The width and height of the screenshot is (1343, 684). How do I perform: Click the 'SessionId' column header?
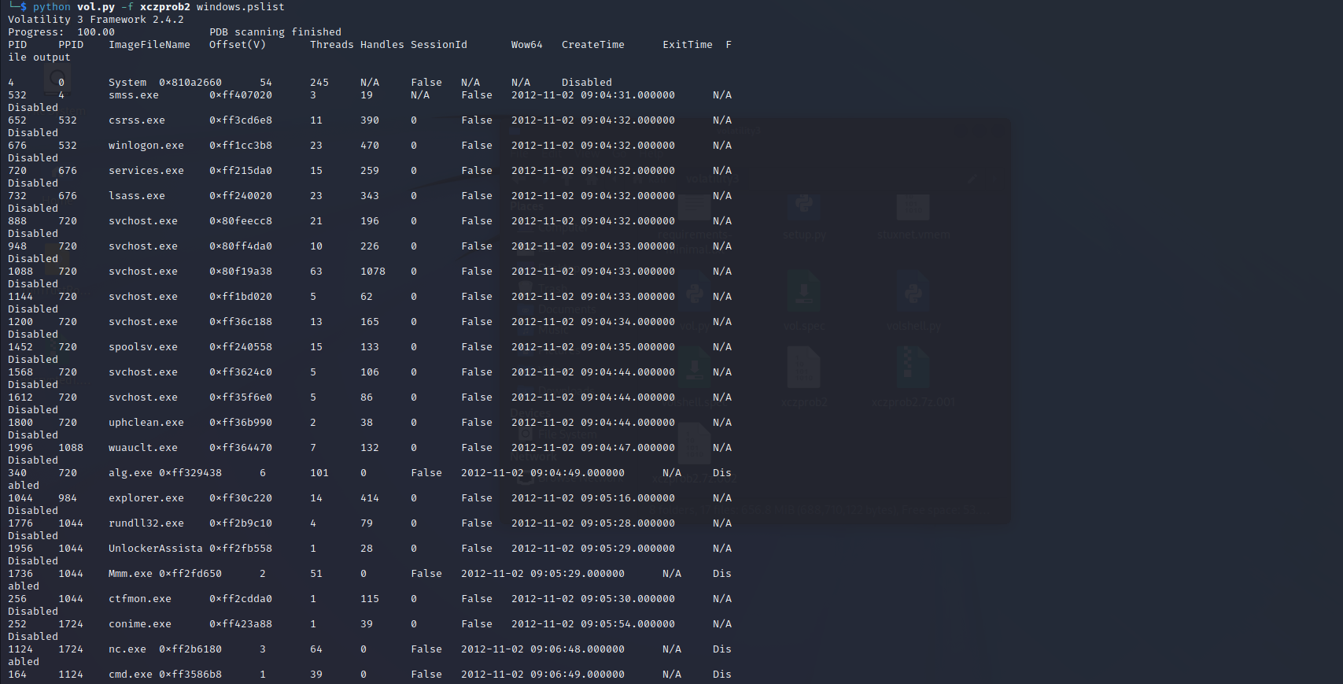click(x=439, y=45)
